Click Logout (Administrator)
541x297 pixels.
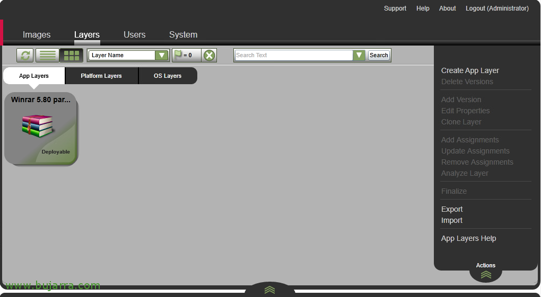pos(497,8)
